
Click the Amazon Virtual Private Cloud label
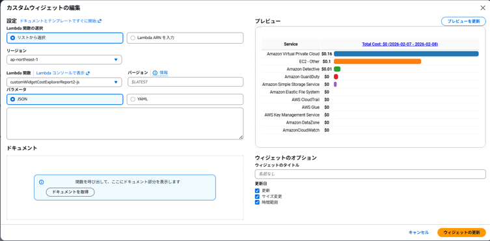pos(293,54)
